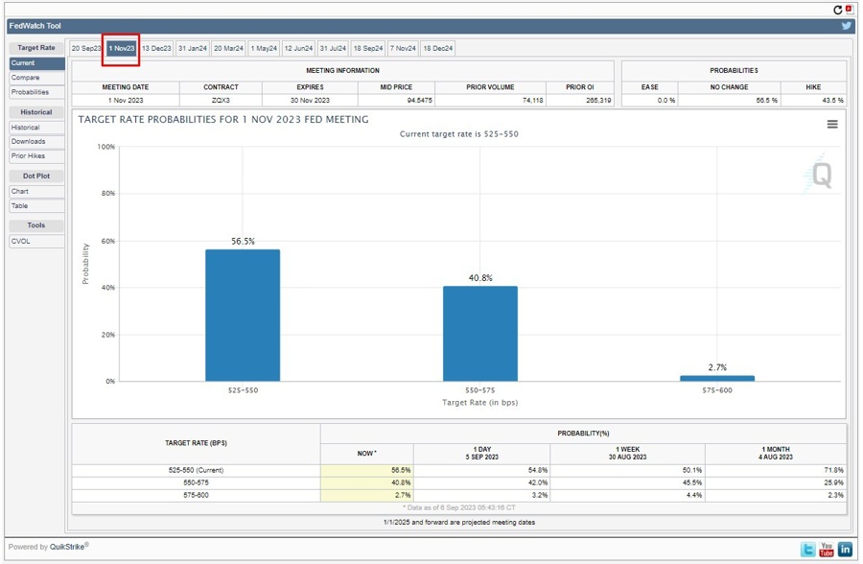This screenshot has height=564, width=863.
Task: Click the expires 30 Nov 2023 cell
Action: [x=310, y=101]
